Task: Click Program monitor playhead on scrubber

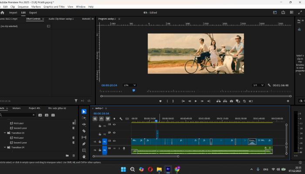Action: point(134,91)
